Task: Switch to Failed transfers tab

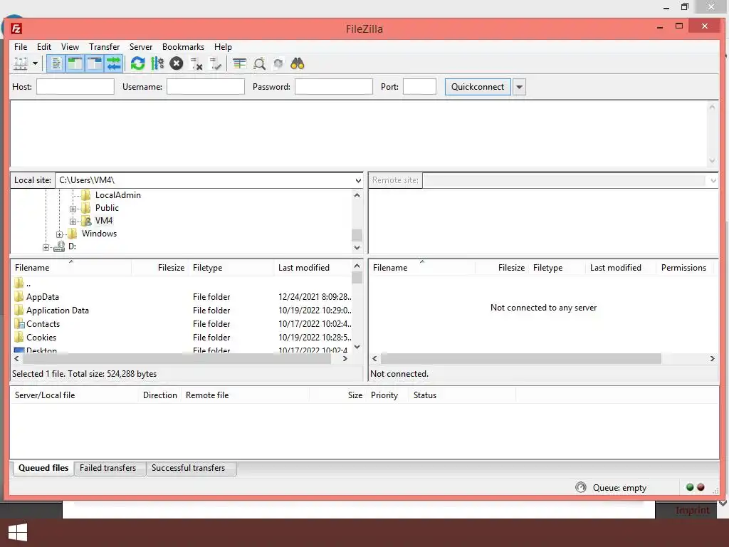Action: [x=108, y=468]
